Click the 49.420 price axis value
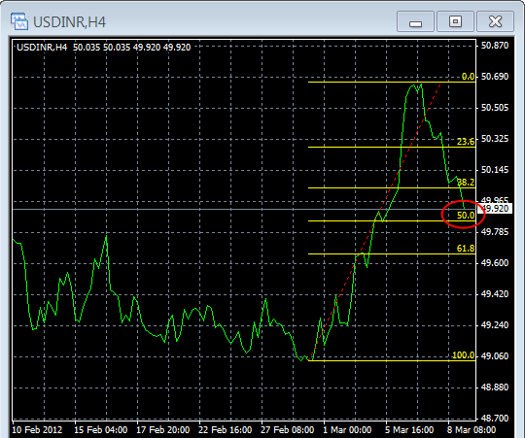 tap(495, 294)
